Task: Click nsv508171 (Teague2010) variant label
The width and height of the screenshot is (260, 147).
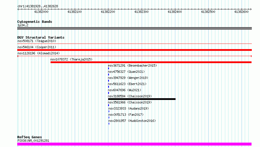Action: click(x=37, y=41)
